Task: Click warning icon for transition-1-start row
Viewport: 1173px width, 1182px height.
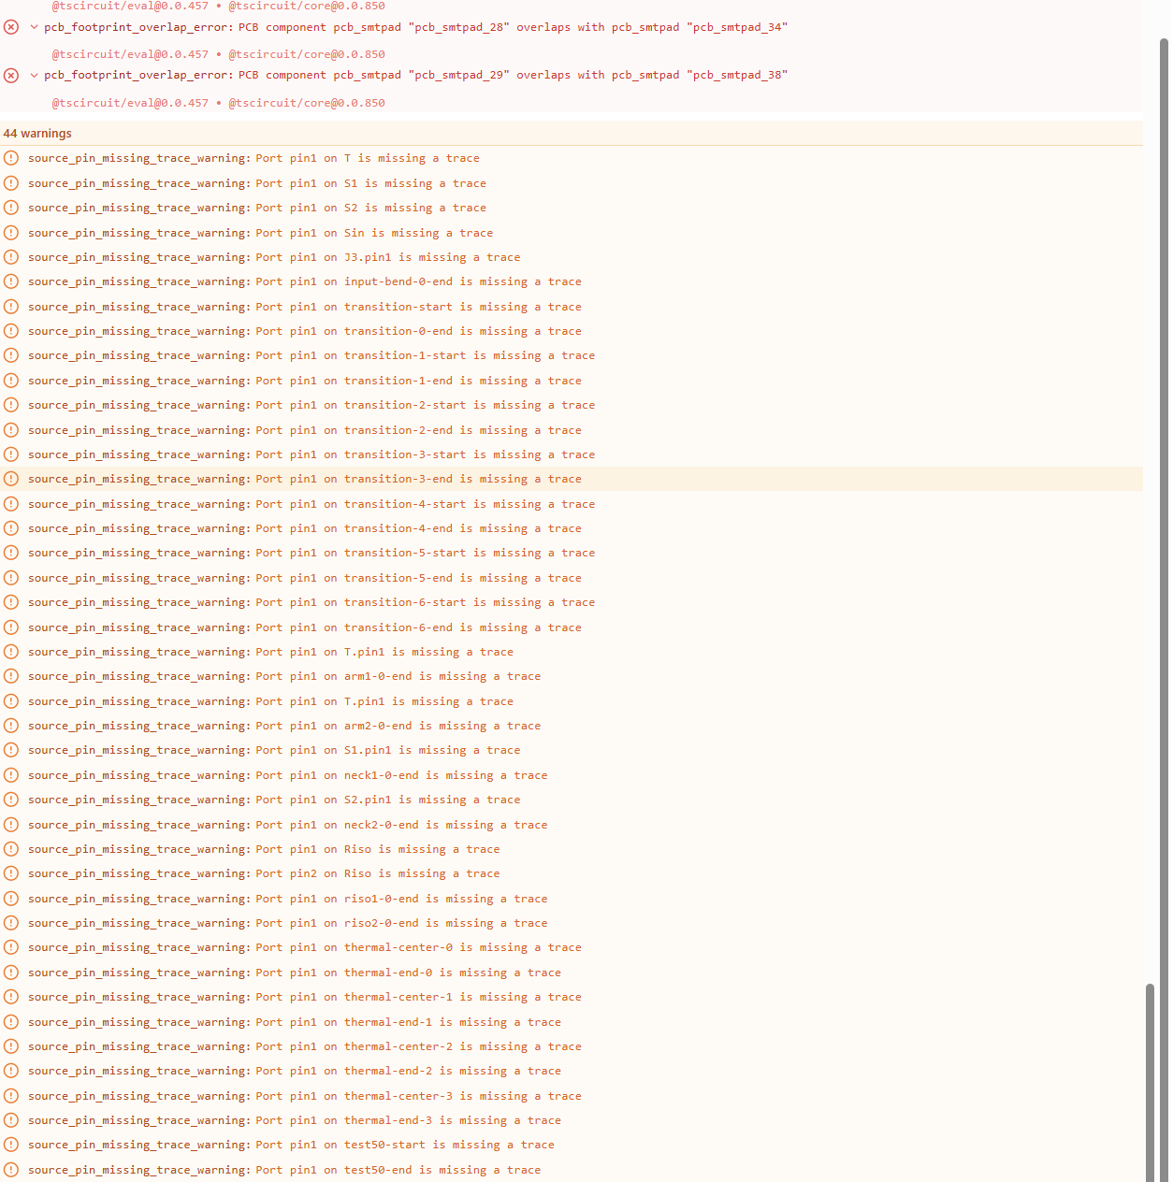Action: point(11,355)
